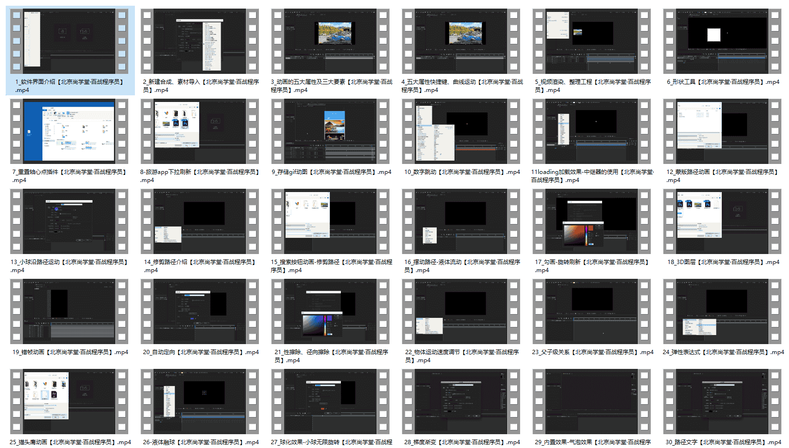Click the file name 23_父子级关系【北京尚学堂·百战程序员】.mp4

pyautogui.click(x=593, y=352)
